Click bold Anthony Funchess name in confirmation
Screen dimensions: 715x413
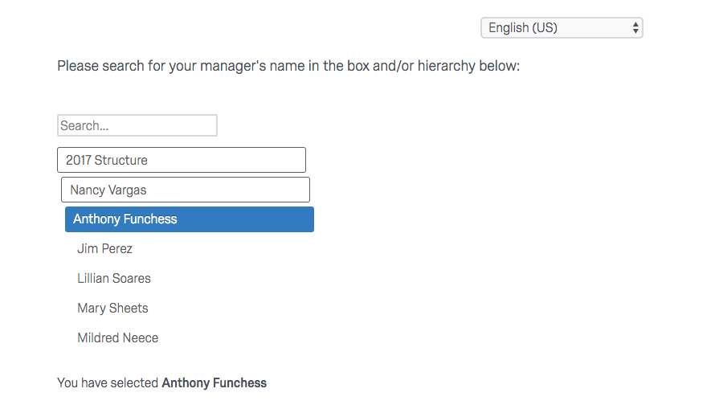click(214, 383)
